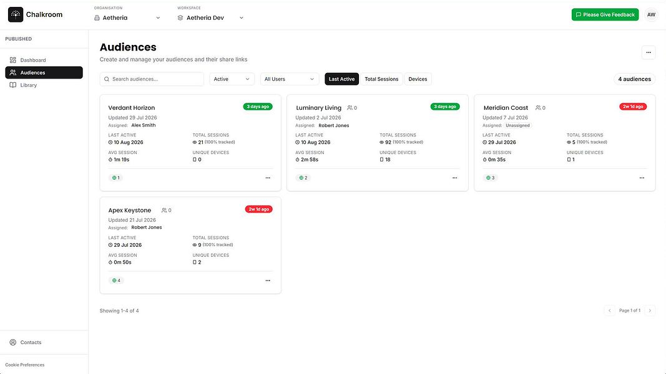Open the page options ellipsis beside Audiences heading
The image size is (666, 374).
648,52
